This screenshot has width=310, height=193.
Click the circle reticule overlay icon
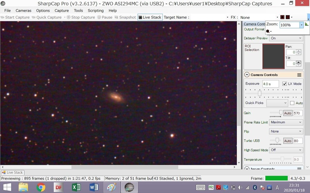282,17
